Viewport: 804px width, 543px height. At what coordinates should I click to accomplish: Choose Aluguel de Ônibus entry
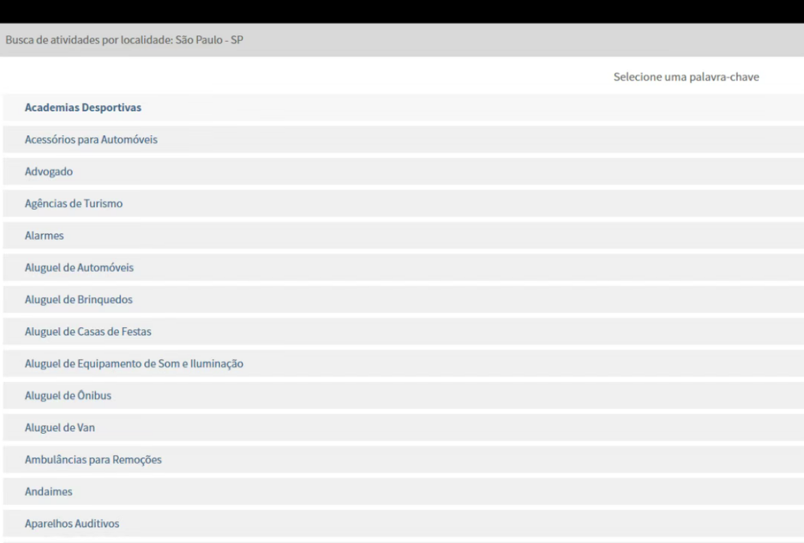[x=68, y=396]
